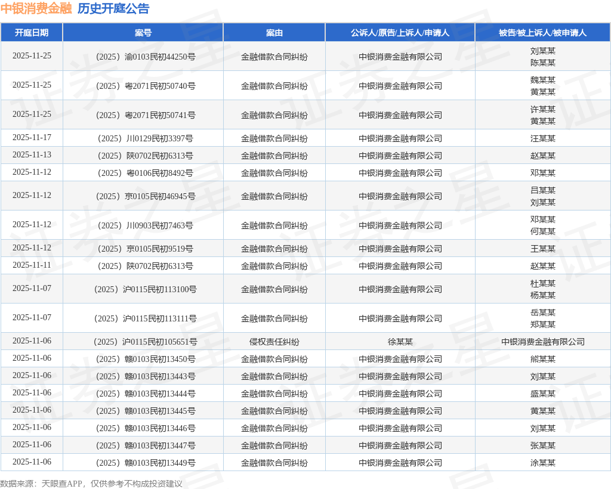Click the 案号 column header

pos(143,33)
